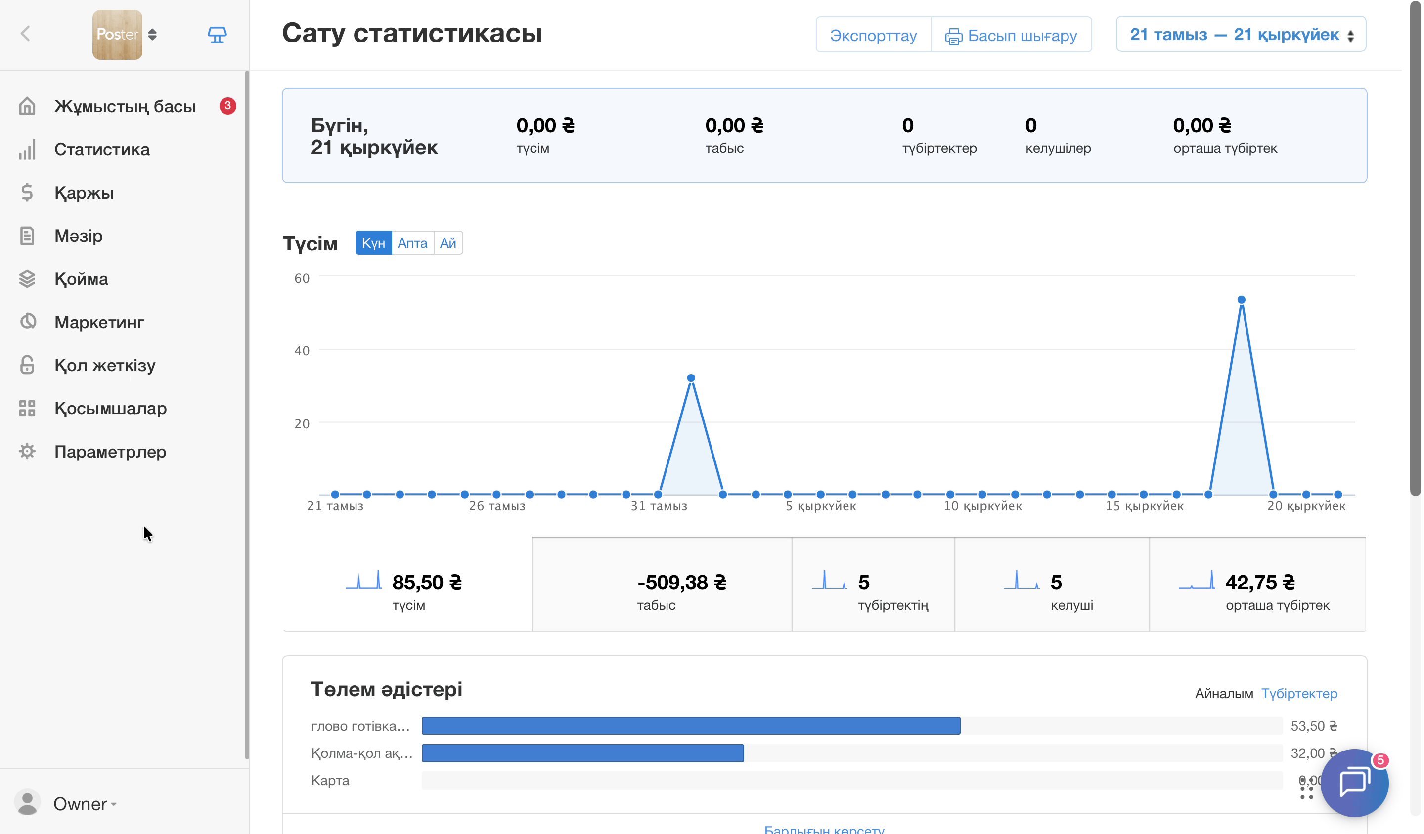The image size is (1424, 834).
Task: Click the Экспорттау button
Action: pyautogui.click(x=873, y=35)
